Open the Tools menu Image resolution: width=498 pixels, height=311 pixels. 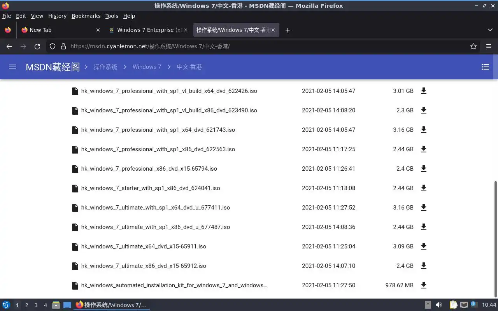112,16
